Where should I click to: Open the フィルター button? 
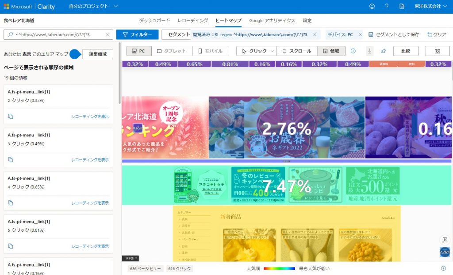click(137, 34)
